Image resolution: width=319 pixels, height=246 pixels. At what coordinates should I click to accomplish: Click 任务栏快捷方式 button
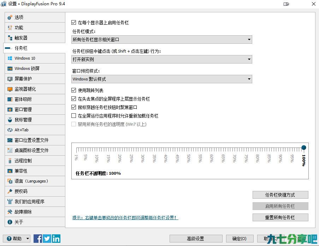(280, 195)
